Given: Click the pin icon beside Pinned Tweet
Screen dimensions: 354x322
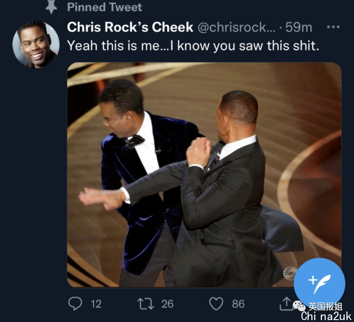Looking at the screenshot, I should [52, 7].
